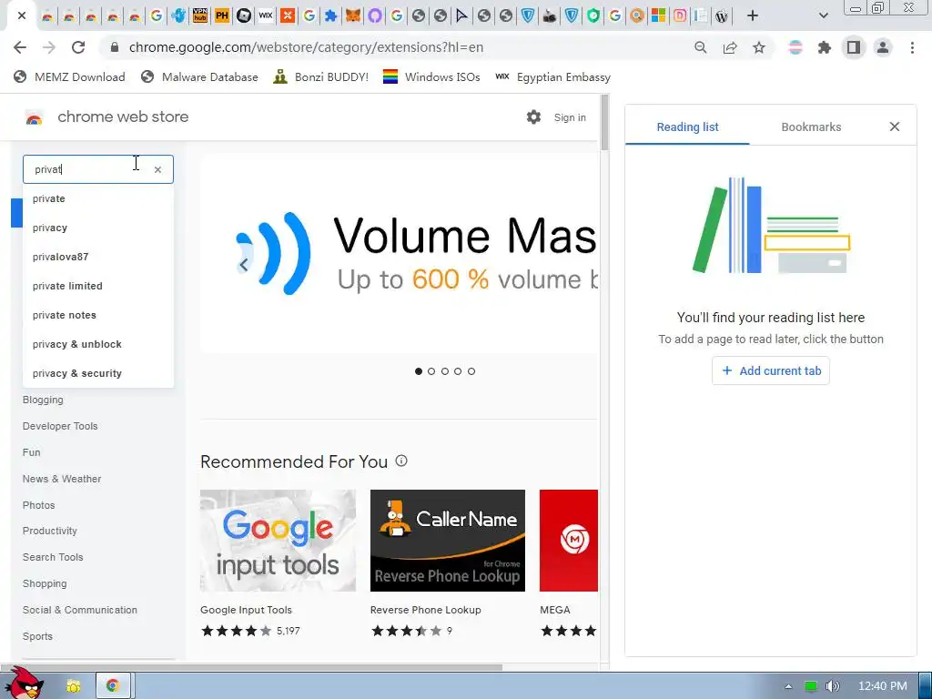
Task: Switch to the VPNhub tab
Action: pos(200,15)
